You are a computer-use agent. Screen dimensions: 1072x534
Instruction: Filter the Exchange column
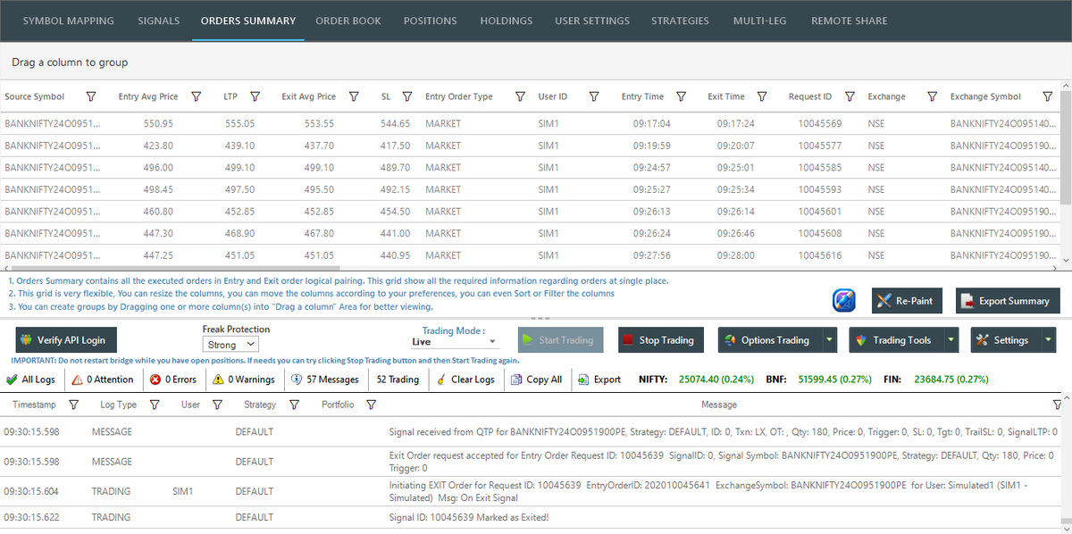click(x=932, y=96)
